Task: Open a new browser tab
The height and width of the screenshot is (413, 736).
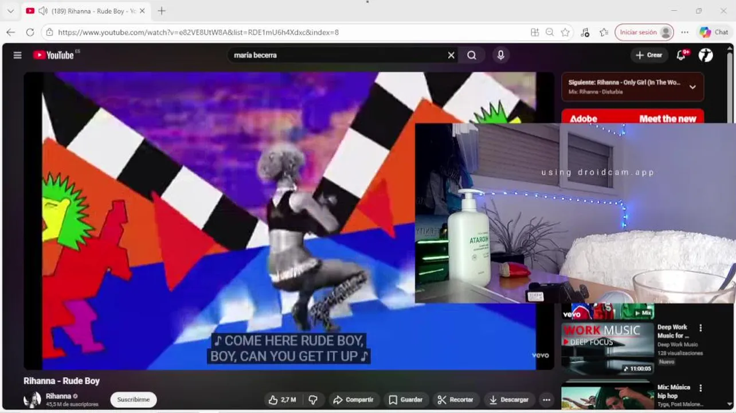Action: pyautogui.click(x=162, y=11)
